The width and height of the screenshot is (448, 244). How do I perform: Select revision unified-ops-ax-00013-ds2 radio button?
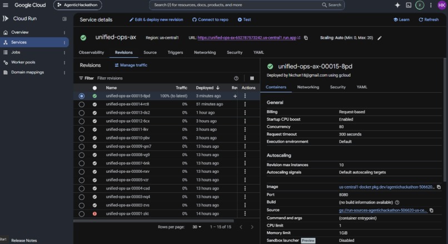tap(81, 113)
